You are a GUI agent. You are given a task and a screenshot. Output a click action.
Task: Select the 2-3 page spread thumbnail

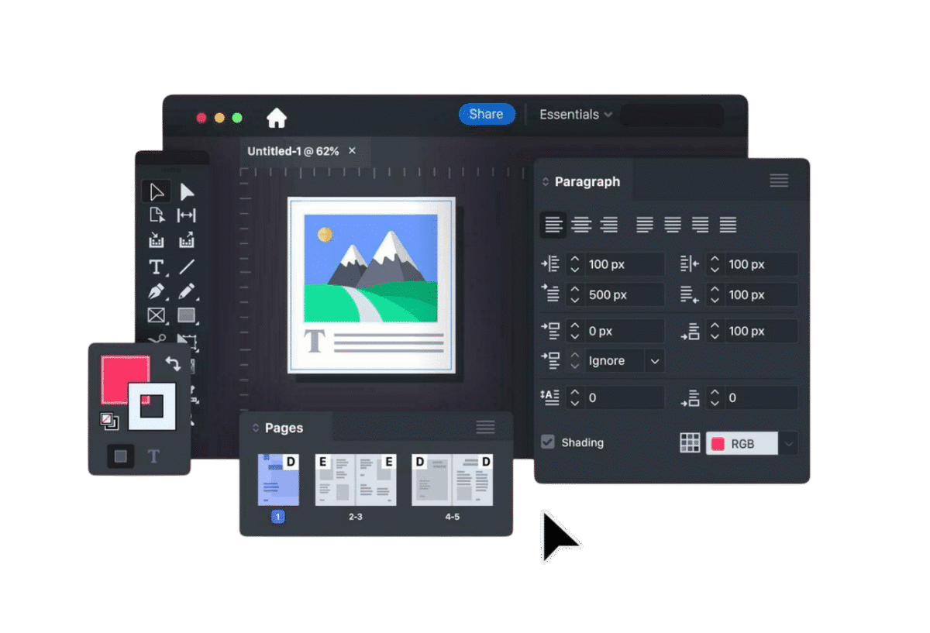click(x=355, y=480)
